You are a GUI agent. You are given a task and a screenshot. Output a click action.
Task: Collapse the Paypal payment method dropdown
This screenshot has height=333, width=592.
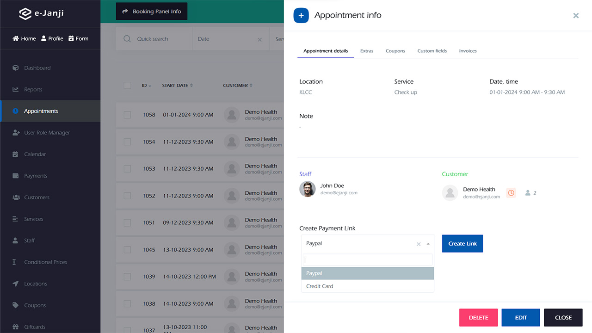click(428, 244)
